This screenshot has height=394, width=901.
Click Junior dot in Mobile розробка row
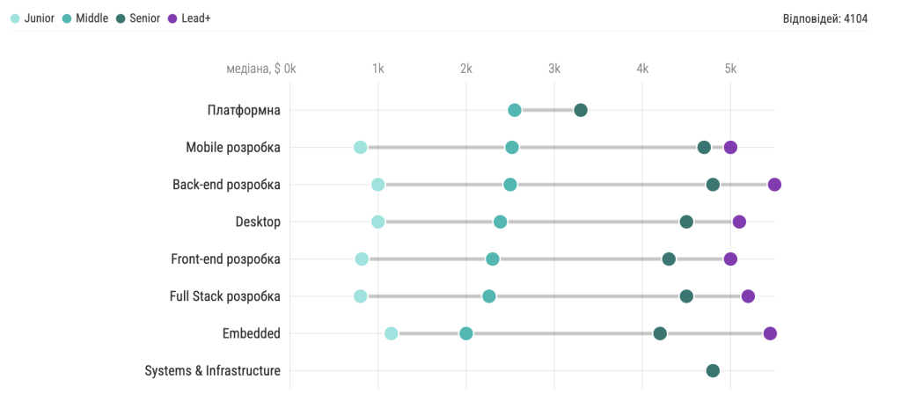(361, 147)
